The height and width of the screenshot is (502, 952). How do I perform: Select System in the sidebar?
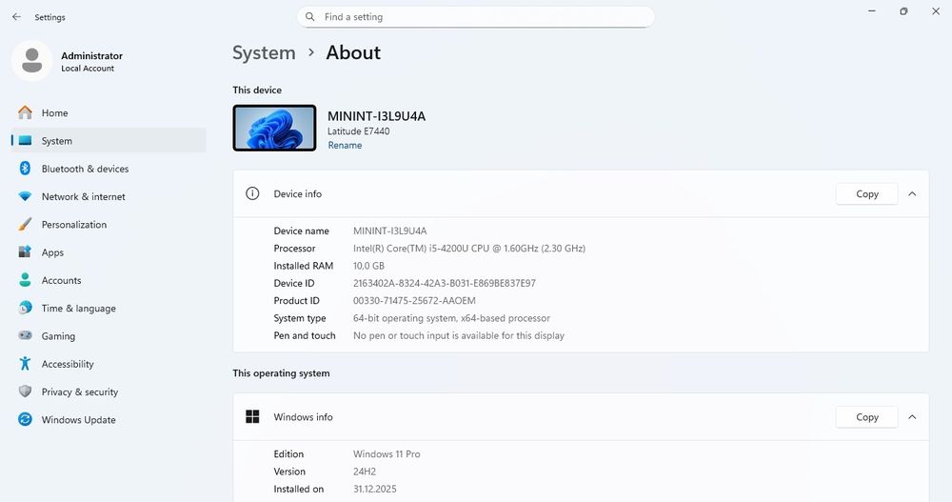pos(109,140)
